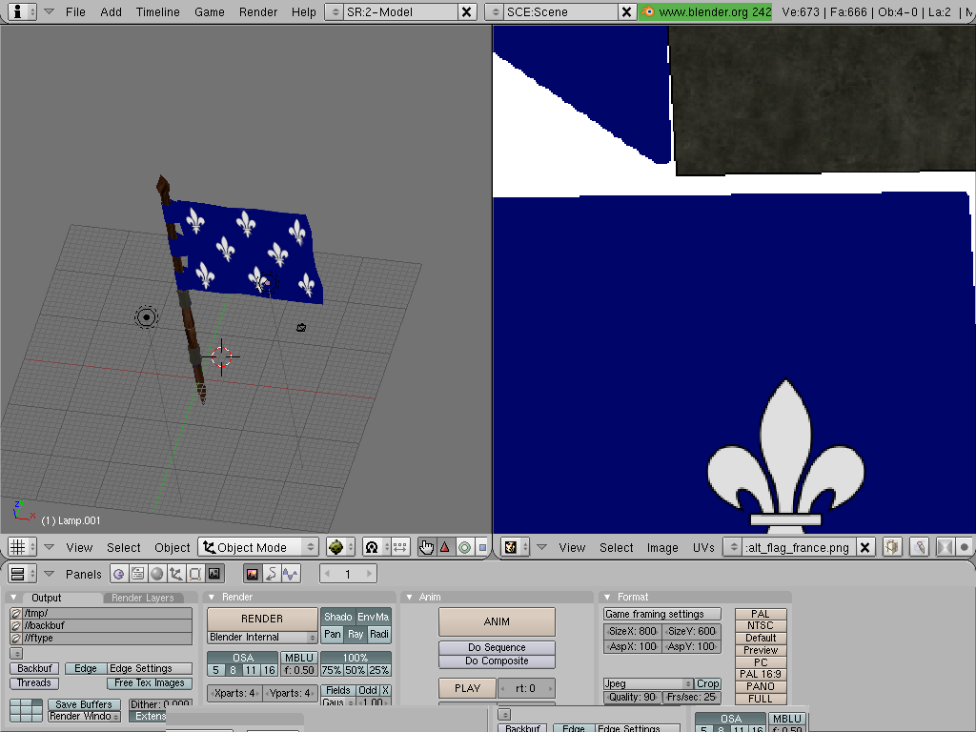This screenshot has width=976, height=732.
Task: Toggle the Do Sequence option
Action: (497, 647)
